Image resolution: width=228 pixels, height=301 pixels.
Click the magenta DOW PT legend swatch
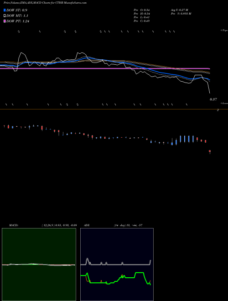5,21
